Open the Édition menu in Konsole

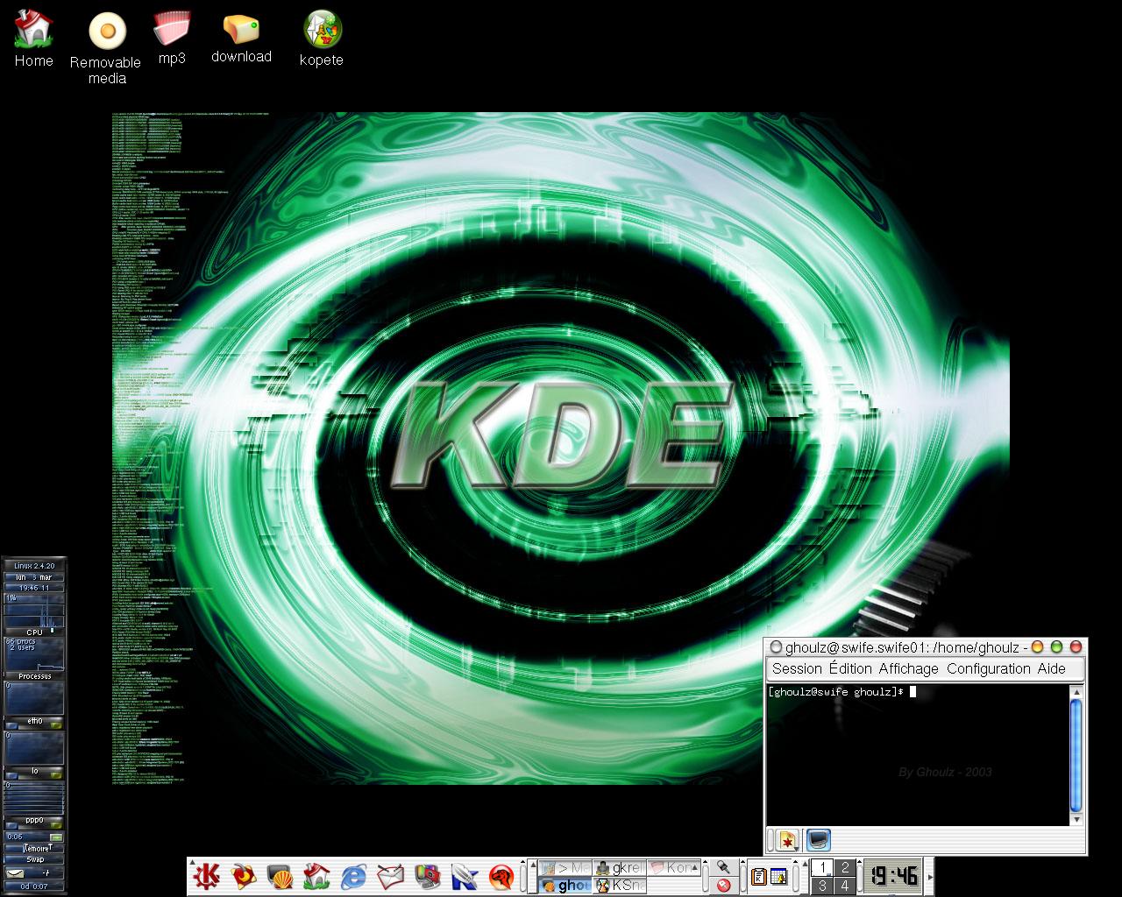pyautogui.click(x=850, y=668)
